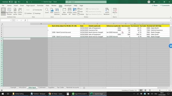Open Notepad Untitled window in taskbar

[38, 94]
